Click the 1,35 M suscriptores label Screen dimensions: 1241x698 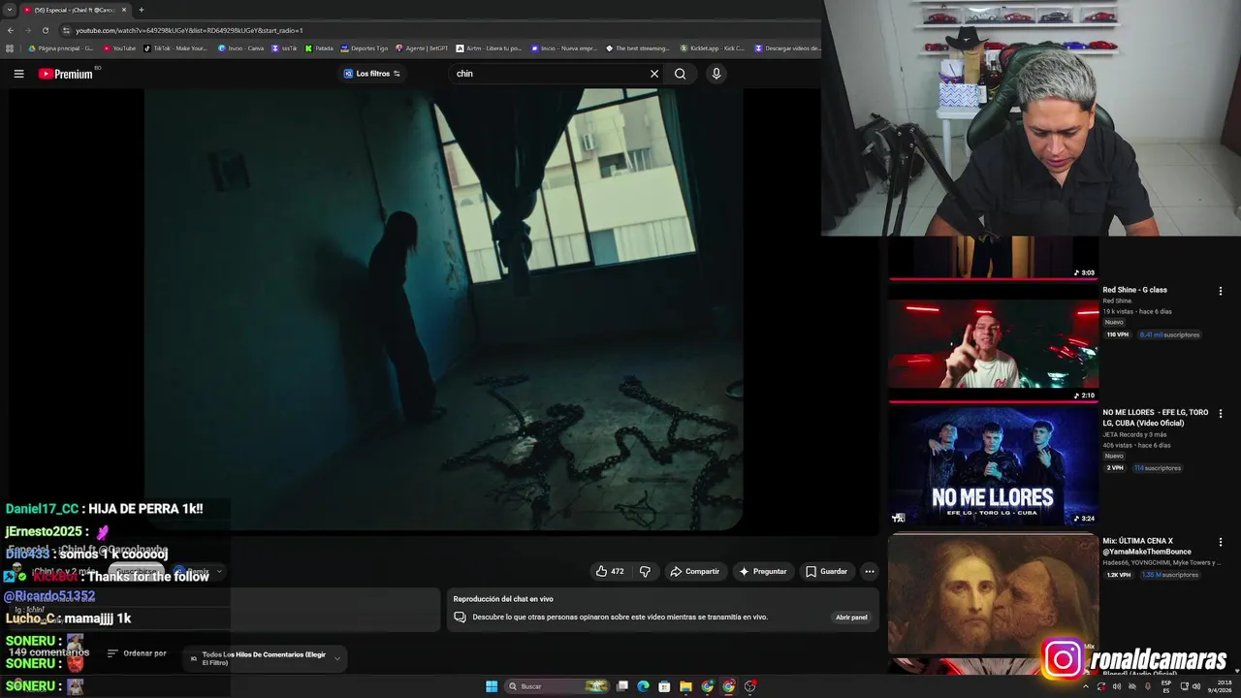[x=1169, y=575]
